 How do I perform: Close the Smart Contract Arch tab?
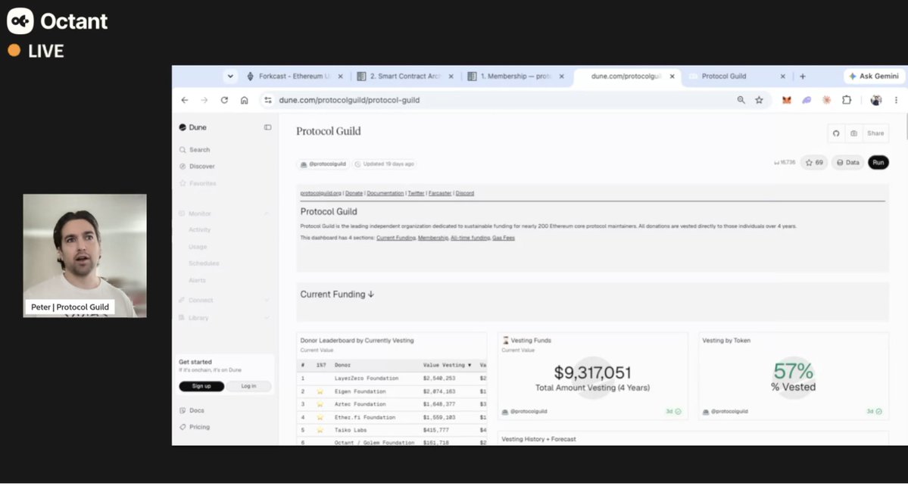coord(451,76)
